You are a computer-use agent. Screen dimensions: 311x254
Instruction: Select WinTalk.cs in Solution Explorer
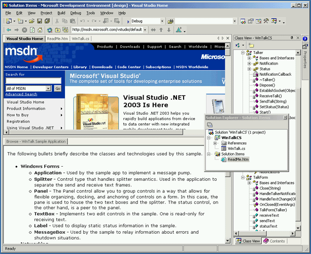coord(236,148)
